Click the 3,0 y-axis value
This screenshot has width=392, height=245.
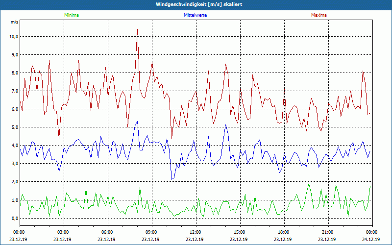pyautogui.click(x=15, y=164)
